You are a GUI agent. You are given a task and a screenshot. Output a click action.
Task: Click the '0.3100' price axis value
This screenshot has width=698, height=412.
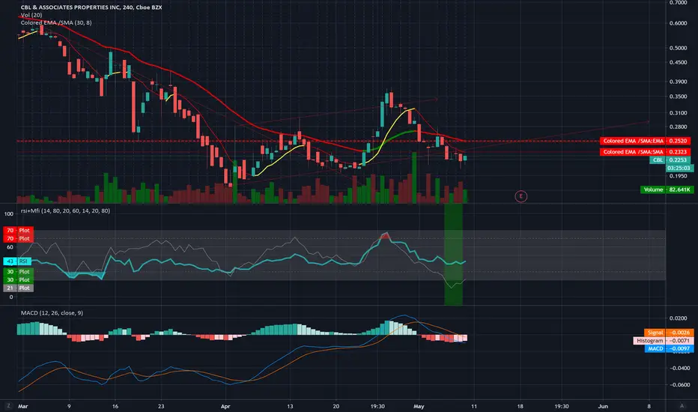click(x=678, y=113)
